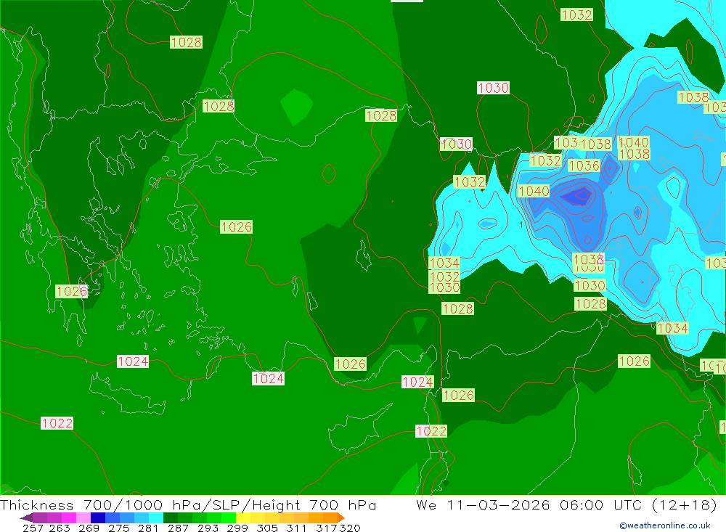Click the legend value 311
This screenshot has width=726, height=532.
[296, 528]
